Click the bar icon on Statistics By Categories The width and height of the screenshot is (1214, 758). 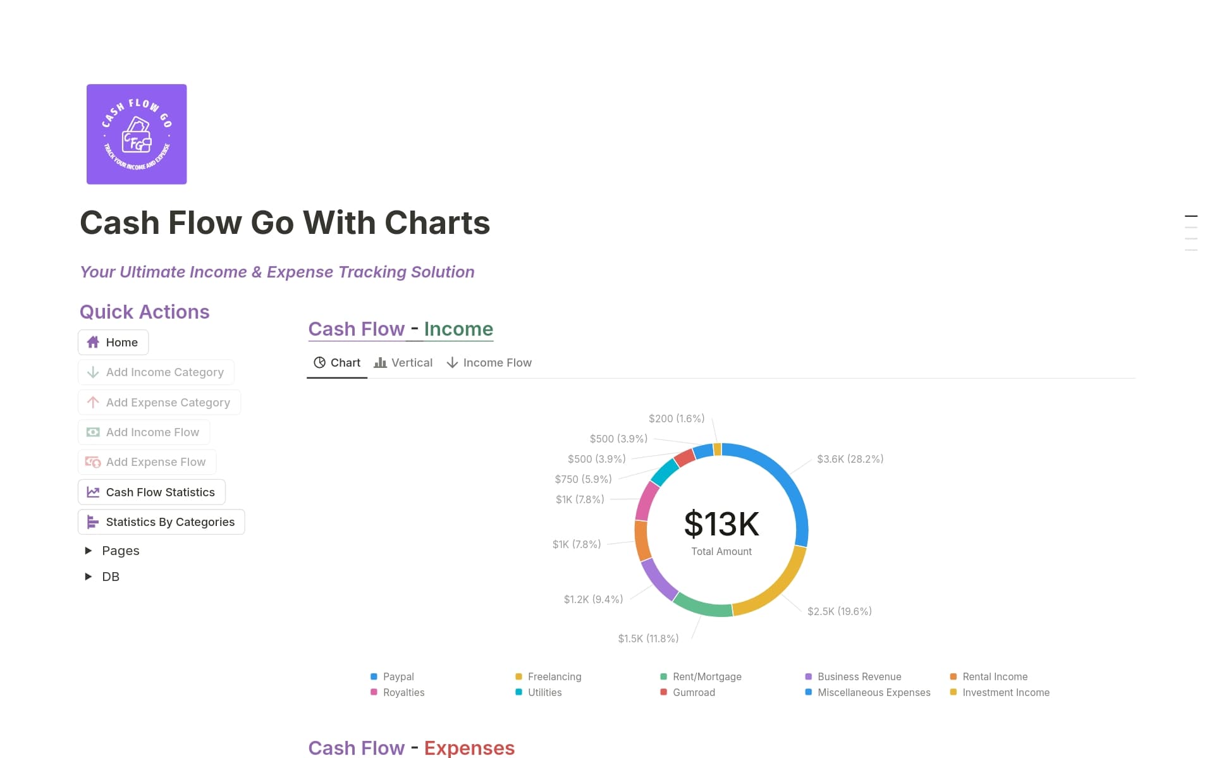93,522
